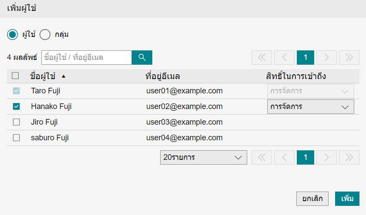Go to first page in bottom pagination
The height and width of the screenshot is (215, 366).
click(x=262, y=157)
